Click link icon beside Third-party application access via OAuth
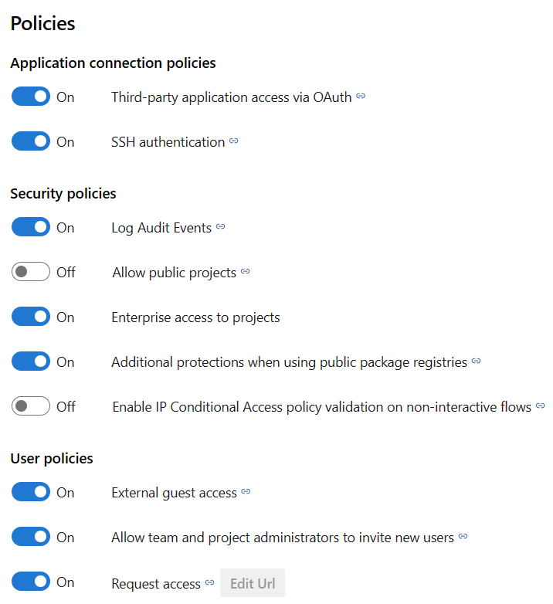Image resolution: width=553 pixels, height=604 pixels. (x=361, y=97)
